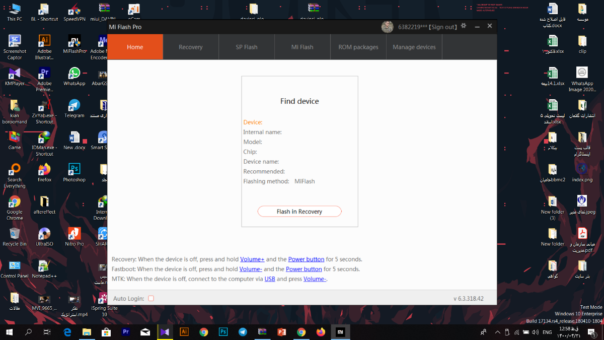Screen dimensions: 604x340
Task: Select Screenshot Captor desktop icon
Action: [x=15, y=47]
